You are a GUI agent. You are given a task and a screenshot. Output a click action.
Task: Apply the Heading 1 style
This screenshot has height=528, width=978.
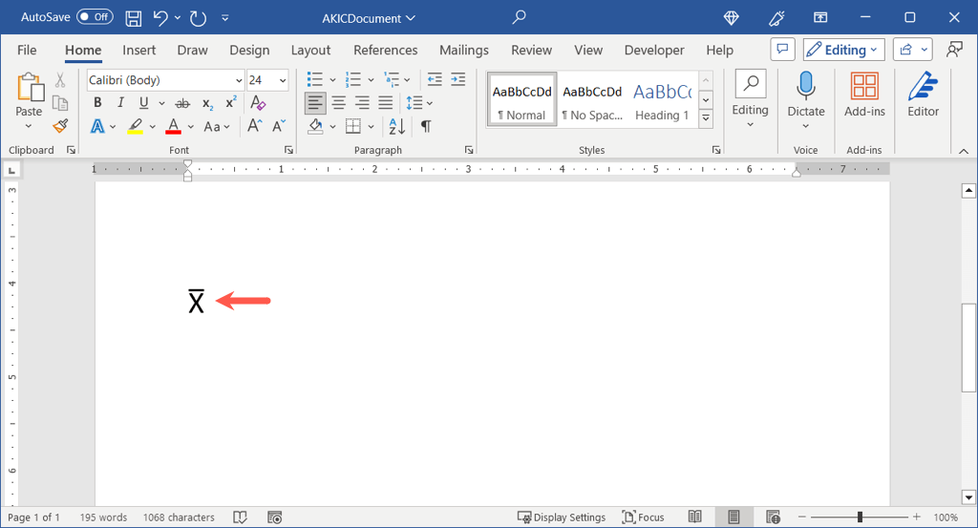663,101
